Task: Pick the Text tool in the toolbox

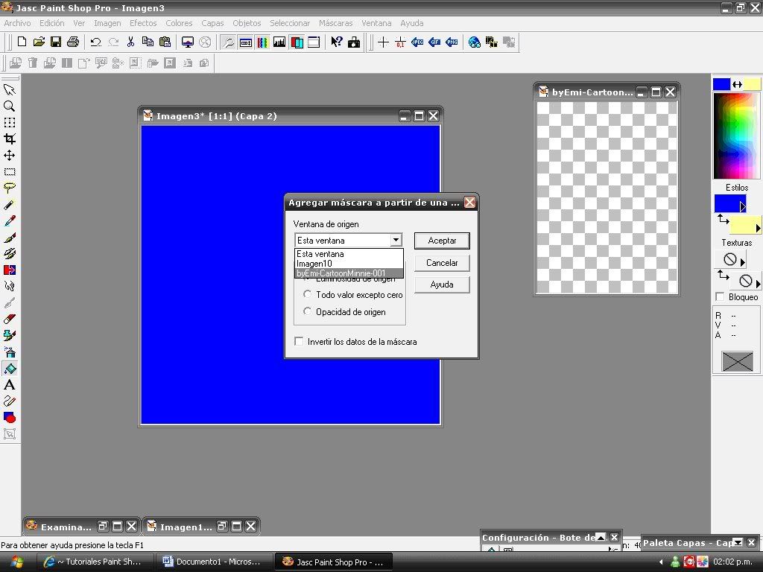Action: (10, 385)
